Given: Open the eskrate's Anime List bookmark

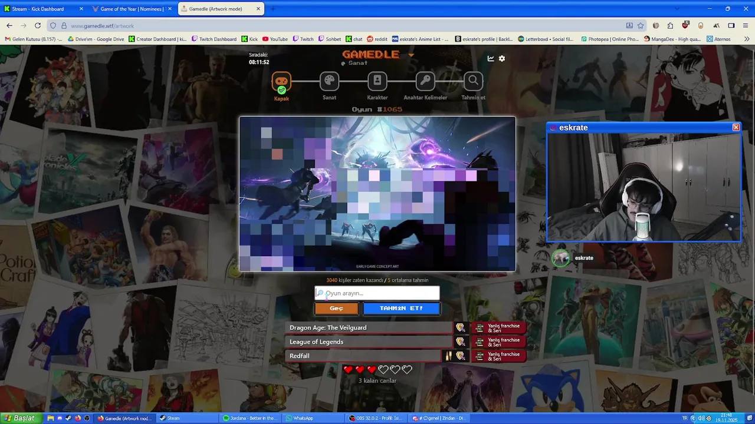Looking at the screenshot, I should [x=421, y=39].
